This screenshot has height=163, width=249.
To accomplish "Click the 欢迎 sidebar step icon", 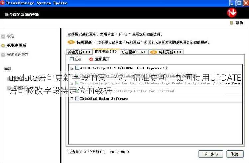I will (3, 36).
